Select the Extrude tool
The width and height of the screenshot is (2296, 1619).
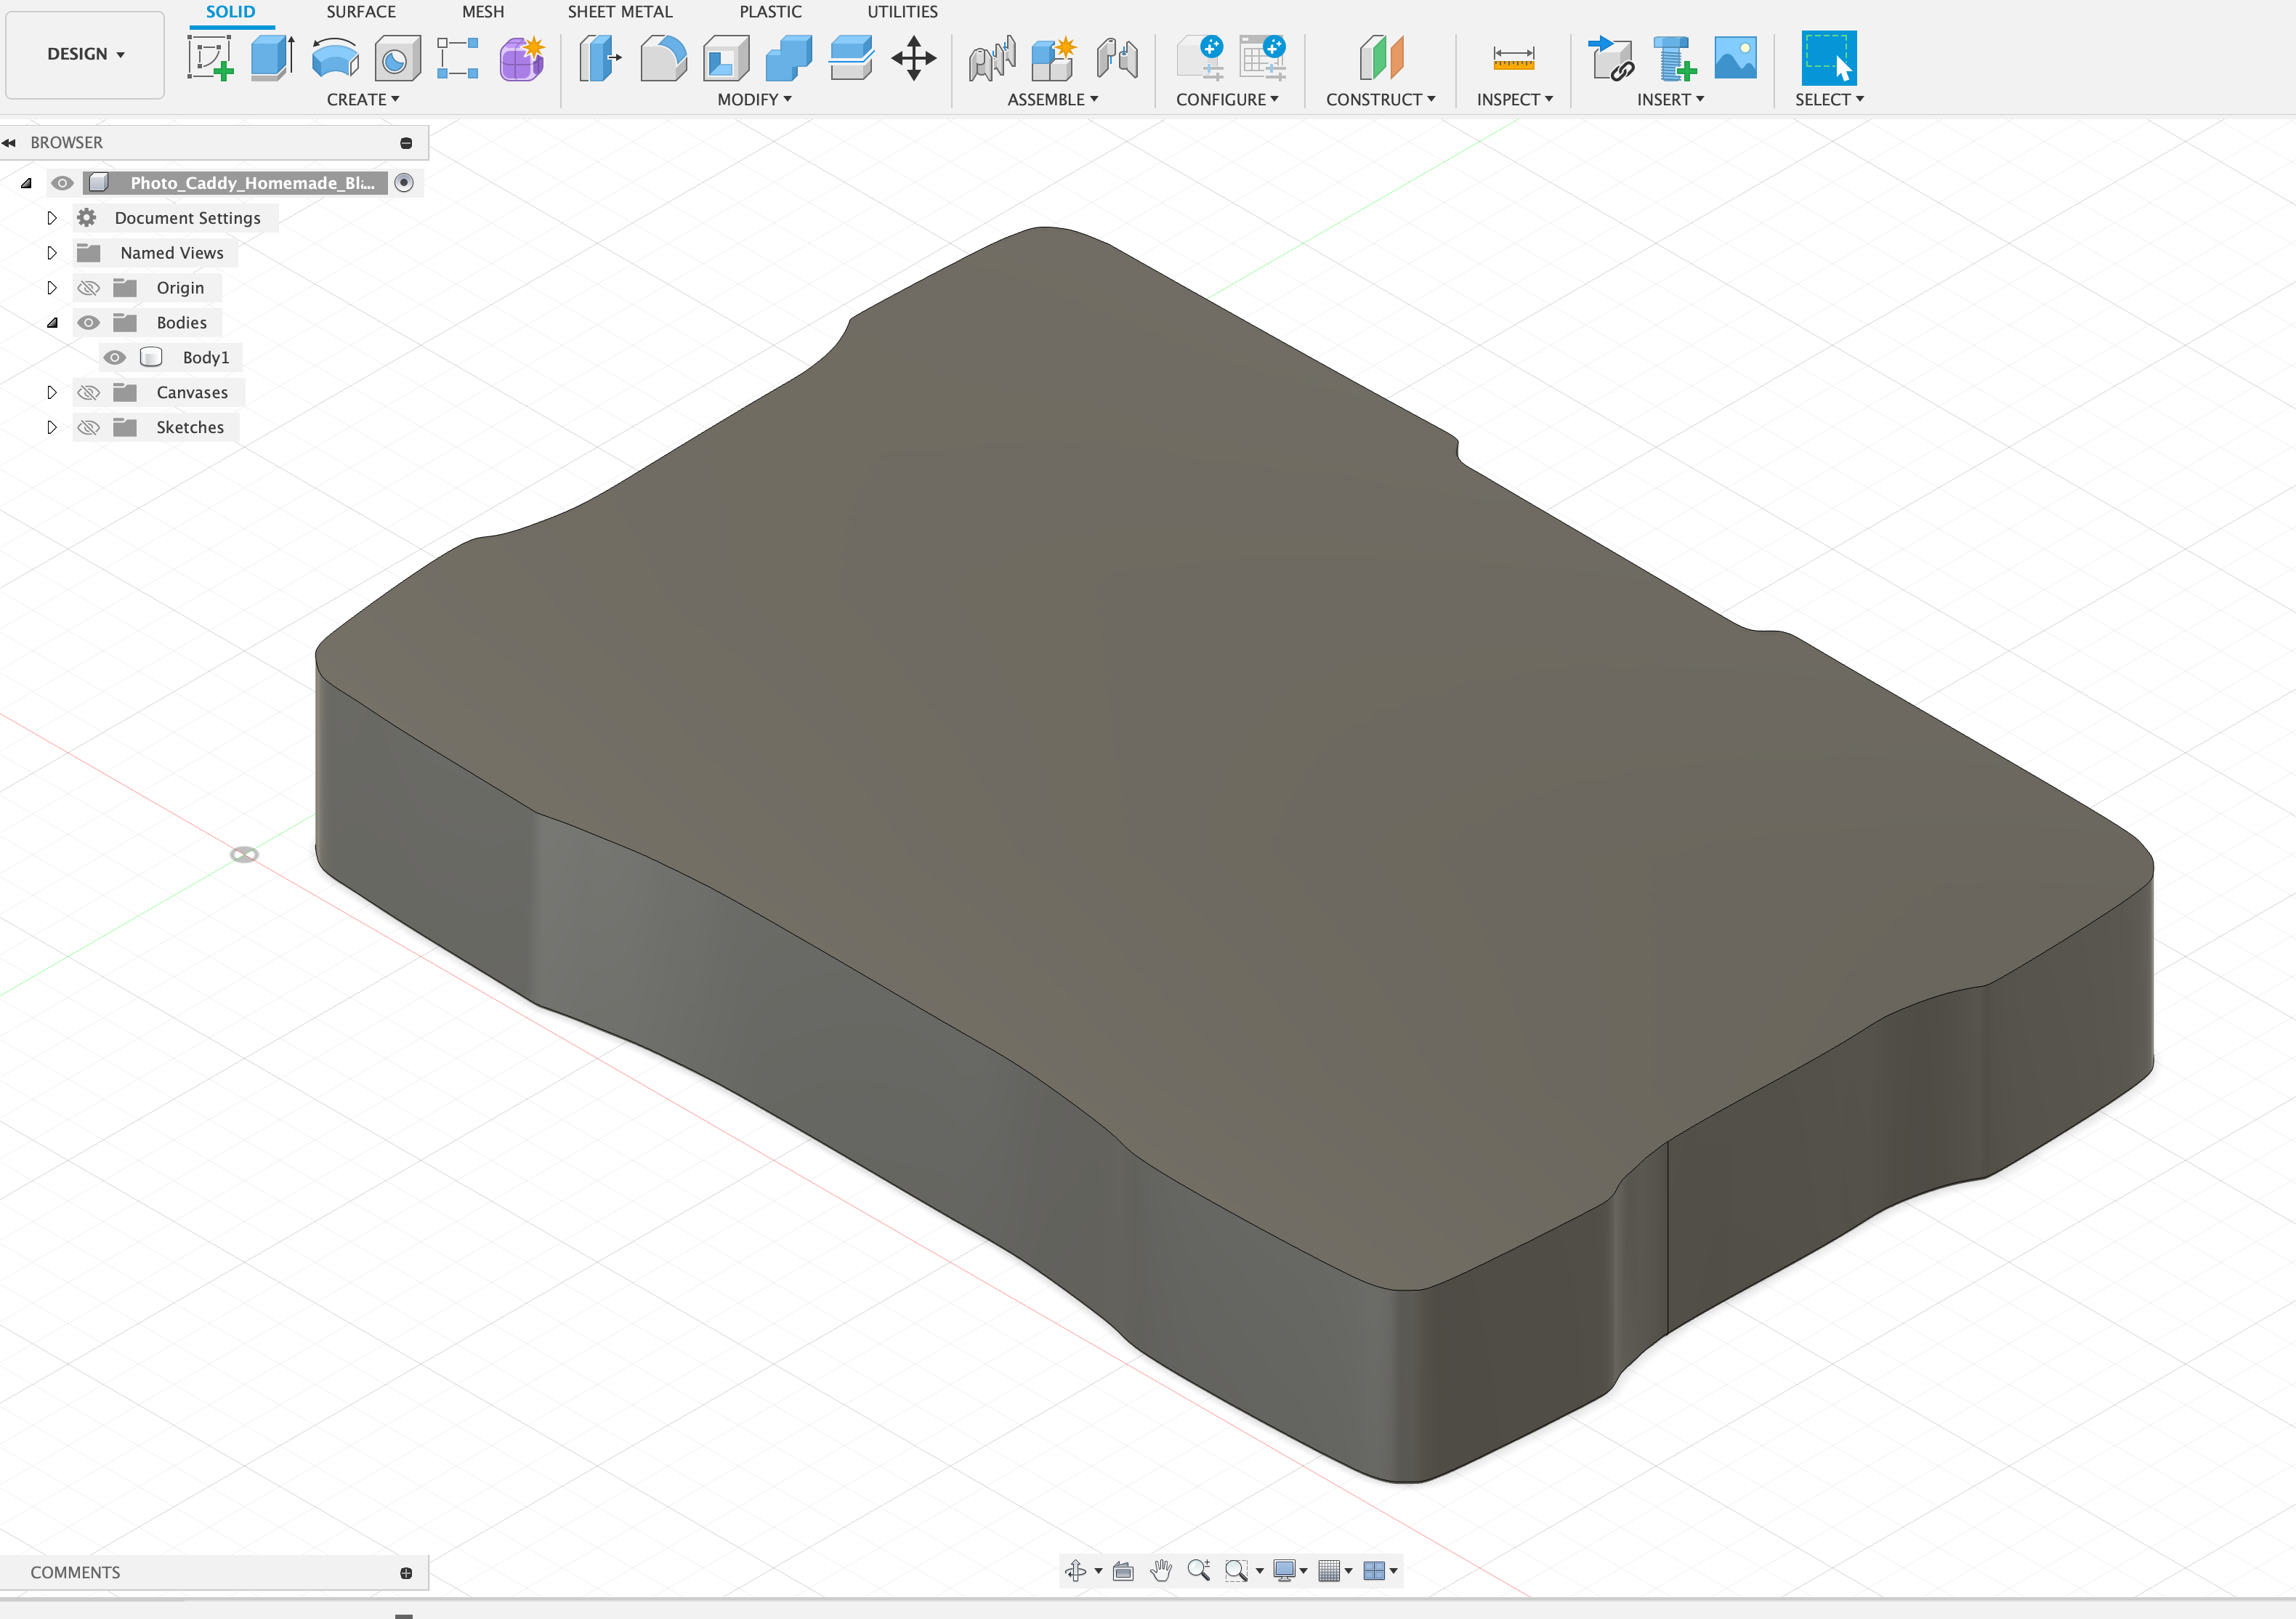pyautogui.click(x=272, y=58)
